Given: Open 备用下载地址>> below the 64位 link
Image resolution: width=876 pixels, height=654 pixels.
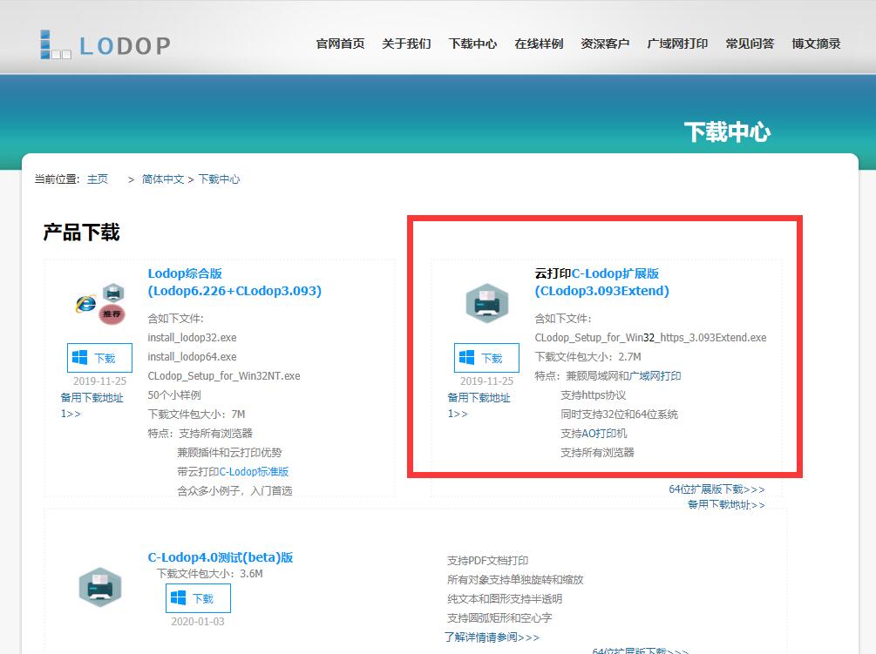Looking at the screenshot, I should click(x=726, y=504).
